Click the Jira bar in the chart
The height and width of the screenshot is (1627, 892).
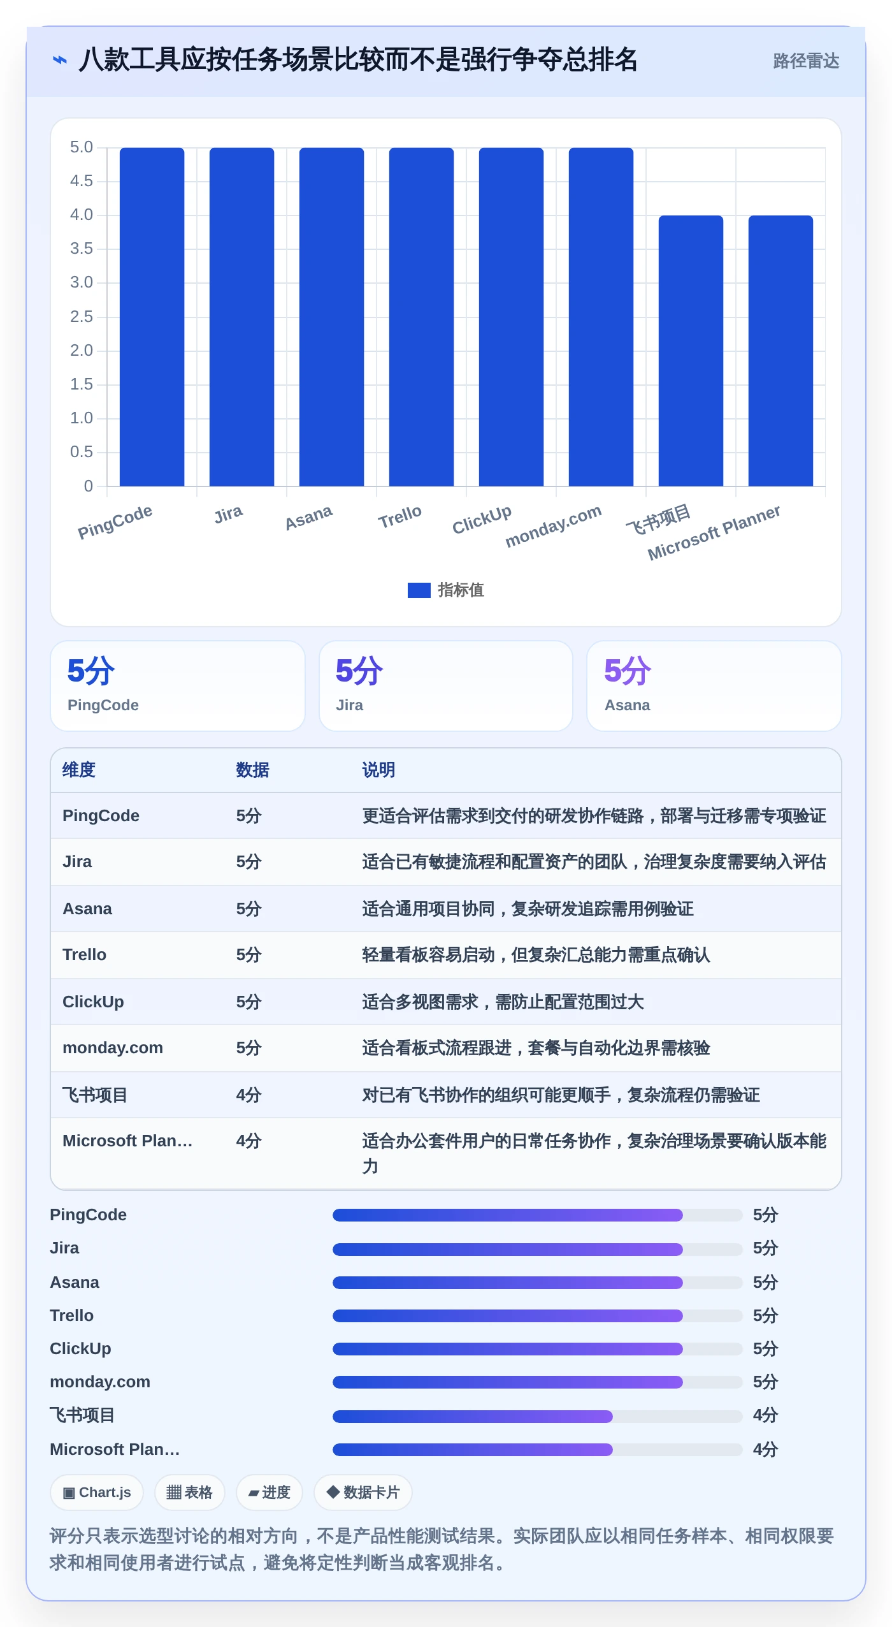pyautogui.click(x=241, y=317)
